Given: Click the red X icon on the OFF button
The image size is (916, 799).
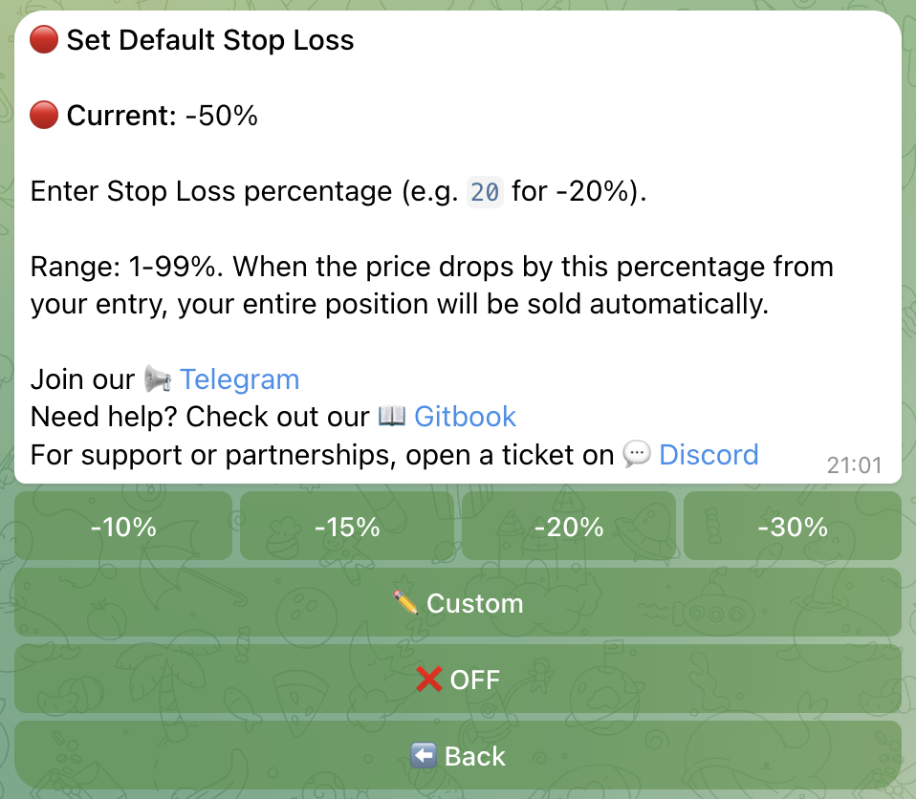Looking at the screenshot, I should [x=428, y=679].
